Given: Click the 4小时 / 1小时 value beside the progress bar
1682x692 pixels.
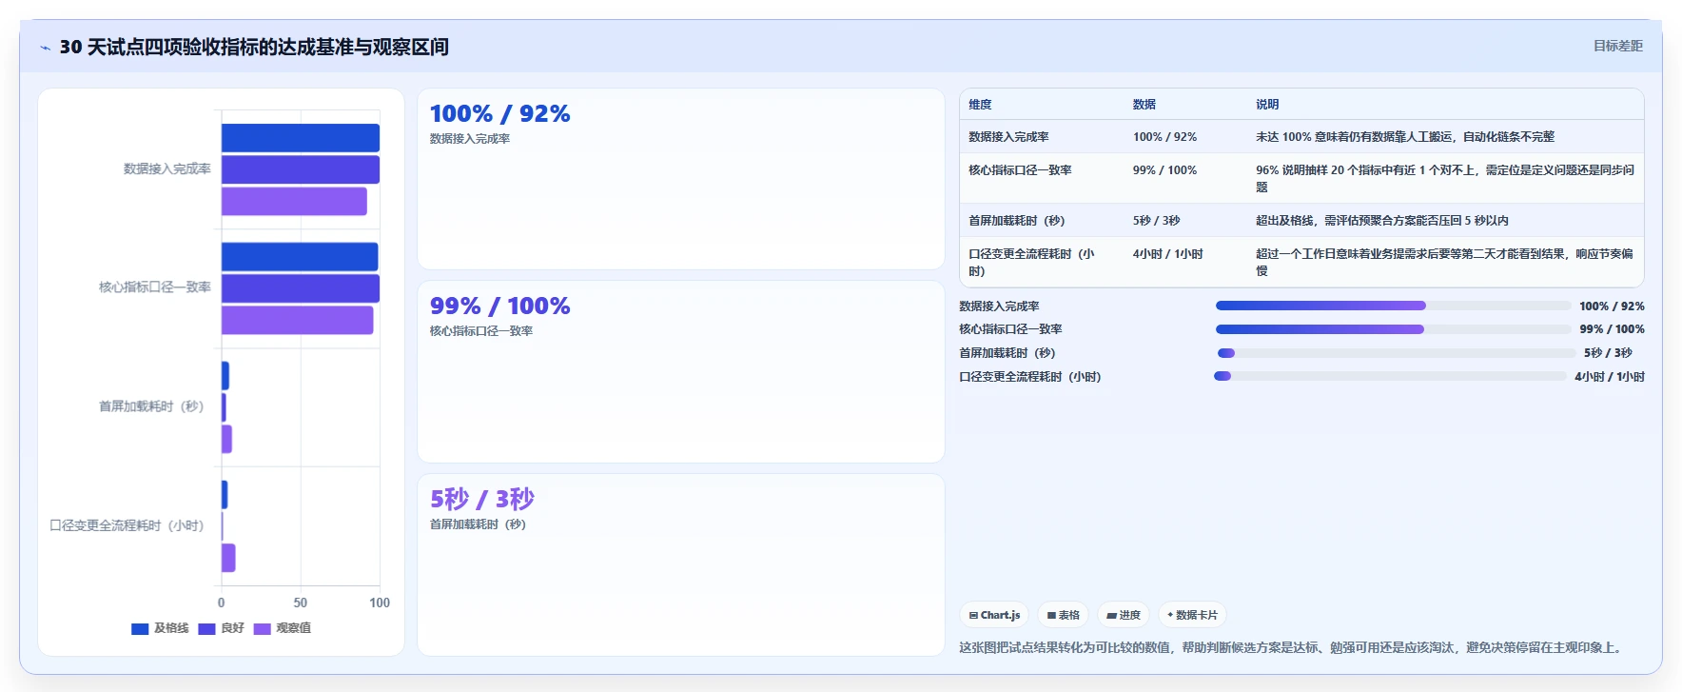Looking at the screenshot, I should point(1610,377).
